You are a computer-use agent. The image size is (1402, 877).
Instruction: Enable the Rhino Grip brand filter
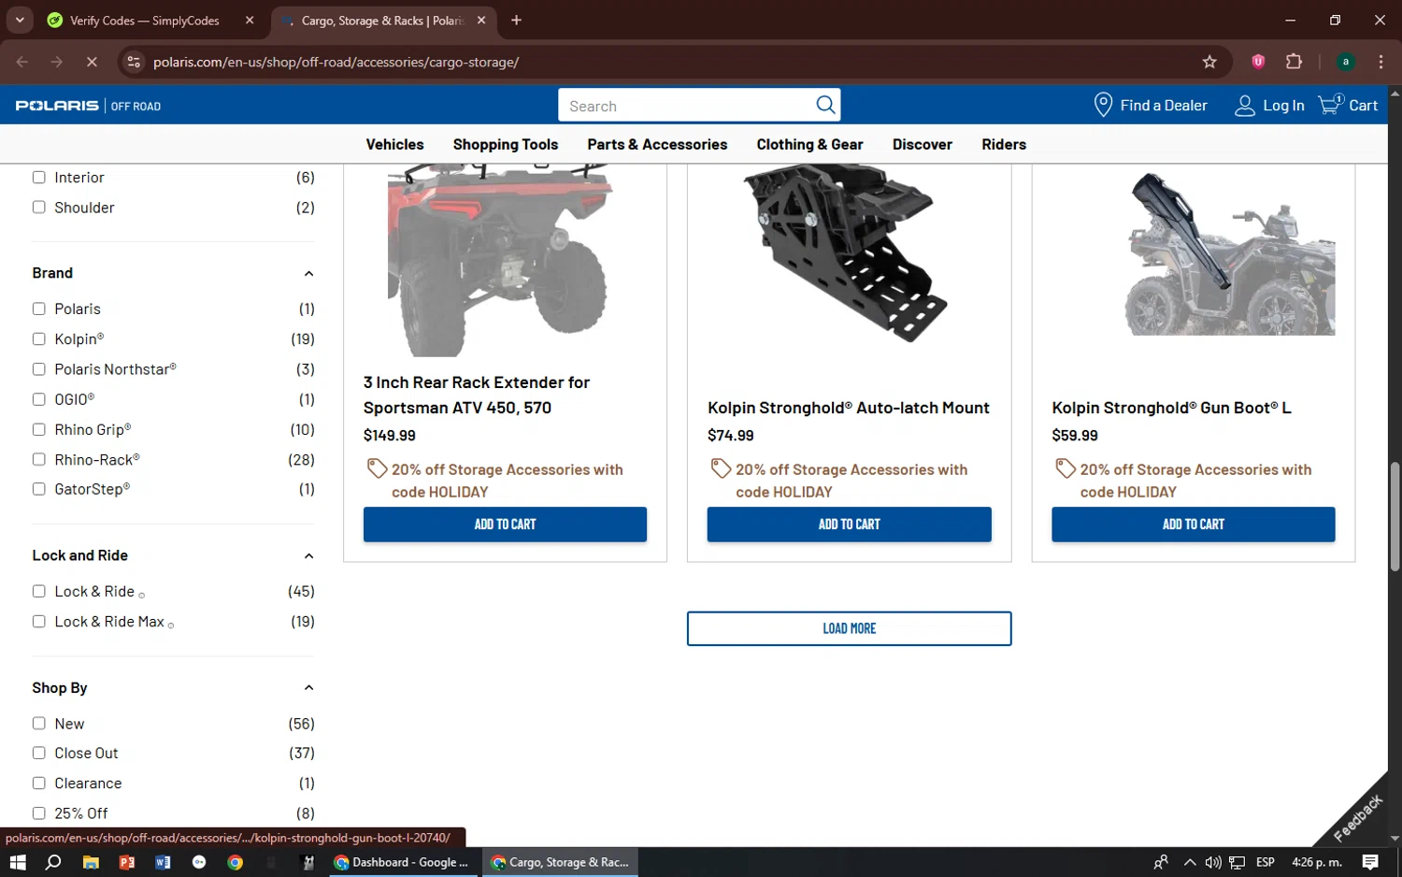pos(38,429)
